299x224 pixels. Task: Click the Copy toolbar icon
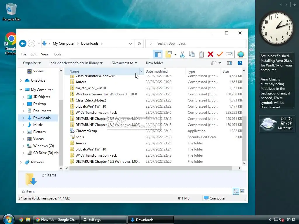coord(192,54)
